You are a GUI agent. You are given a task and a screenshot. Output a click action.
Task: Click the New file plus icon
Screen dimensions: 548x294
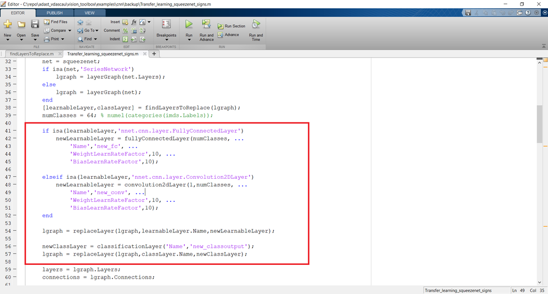8,25
